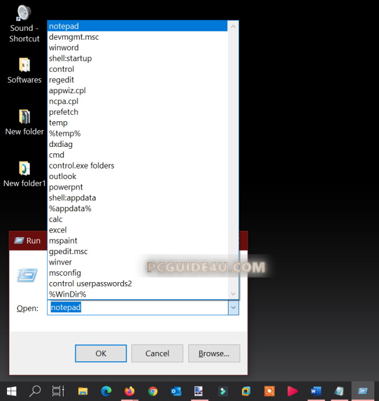Select cmd from the list
This screenshot has height=401, width=379.
click(138, 155)
